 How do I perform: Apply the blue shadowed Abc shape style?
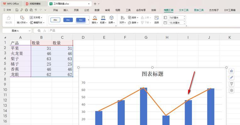coord(81,20)
